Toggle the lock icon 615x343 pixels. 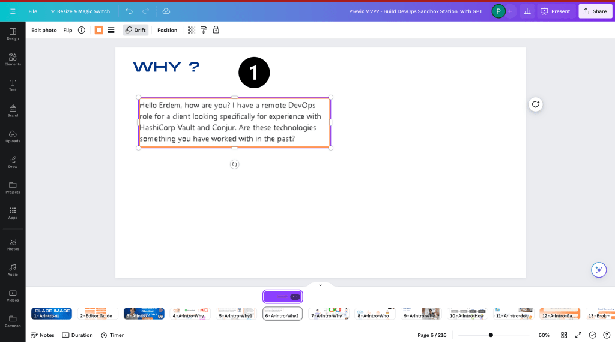(216, 30)
